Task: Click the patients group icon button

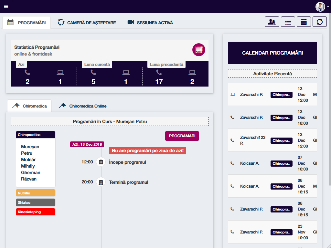Action: (x=272, y=22)
